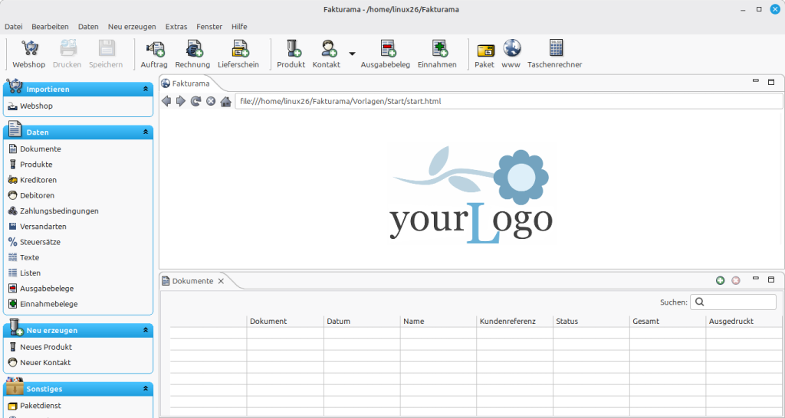Collapse the Neu erzeugen sidebar section
This screenshot has height=418, width=785.
146,331
